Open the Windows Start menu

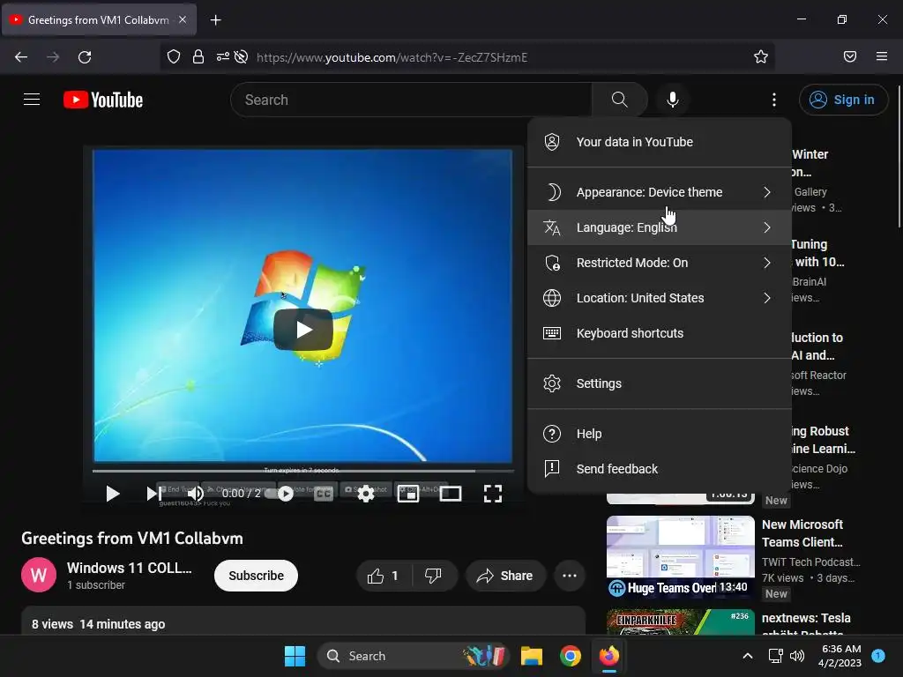tap(295, 656)
